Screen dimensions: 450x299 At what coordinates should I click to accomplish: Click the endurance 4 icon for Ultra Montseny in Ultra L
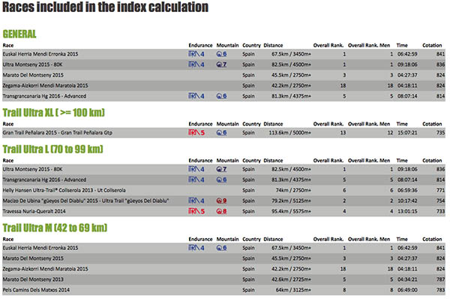tap(196, 169)
